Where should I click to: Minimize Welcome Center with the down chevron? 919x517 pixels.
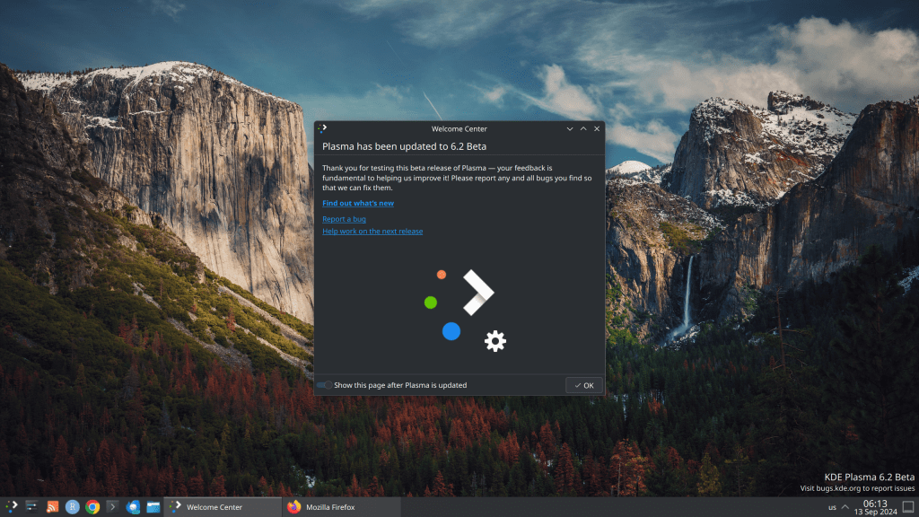click(x=570, y=128)
